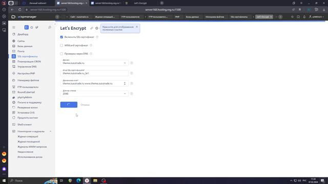Uncheck the Включить SSL-сертификат checkbox

coord(61,37)
